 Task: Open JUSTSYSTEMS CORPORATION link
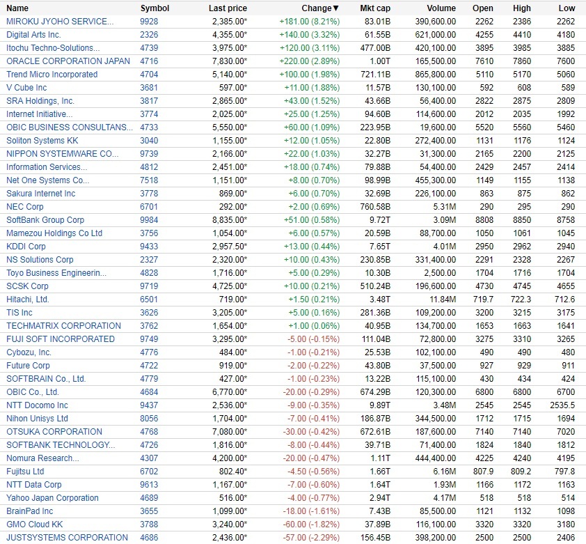(67, 538)
